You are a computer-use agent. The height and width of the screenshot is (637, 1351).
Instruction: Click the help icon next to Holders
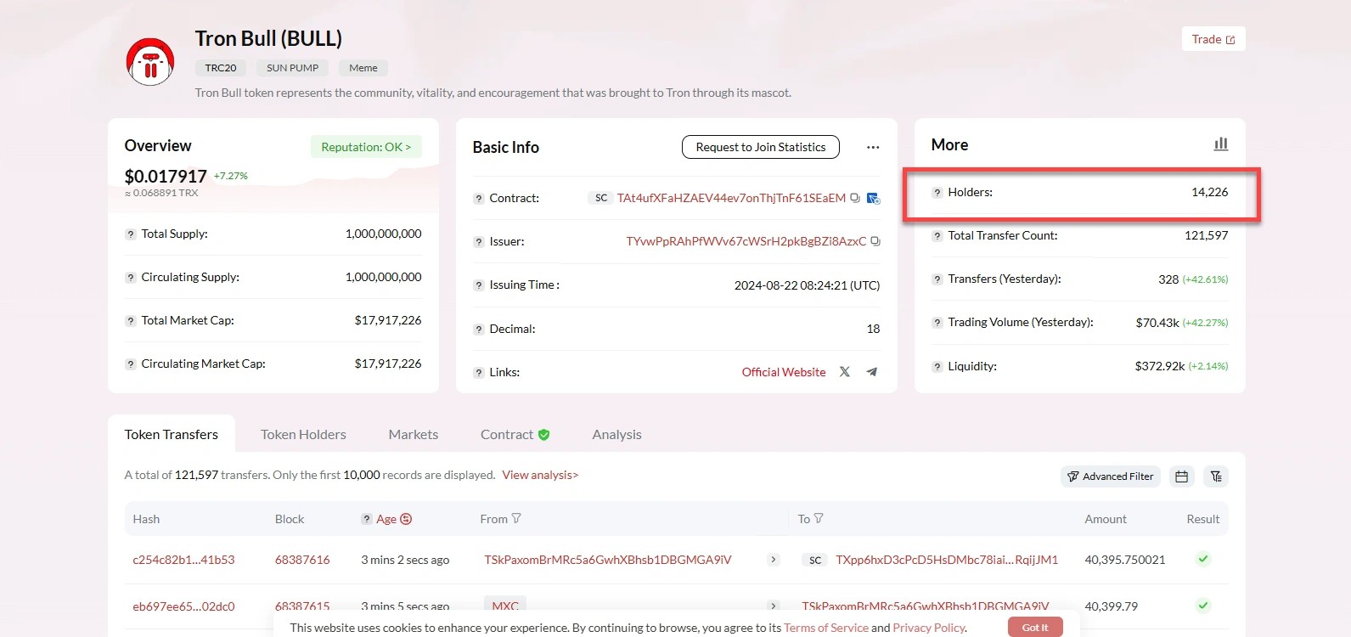(937, 193)
